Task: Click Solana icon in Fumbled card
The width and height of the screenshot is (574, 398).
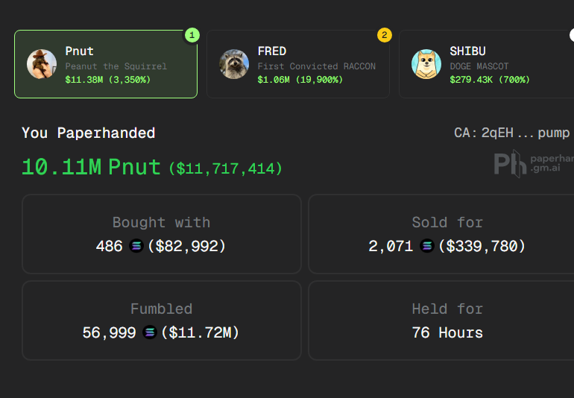Action: [150, 332]
